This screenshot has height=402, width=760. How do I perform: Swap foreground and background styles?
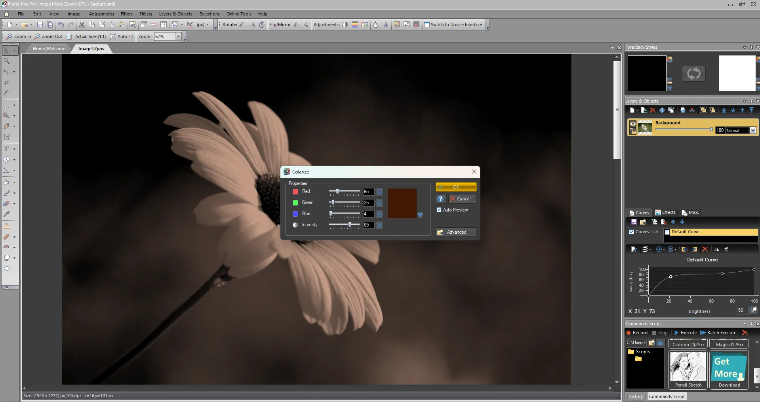pos(693,74)
